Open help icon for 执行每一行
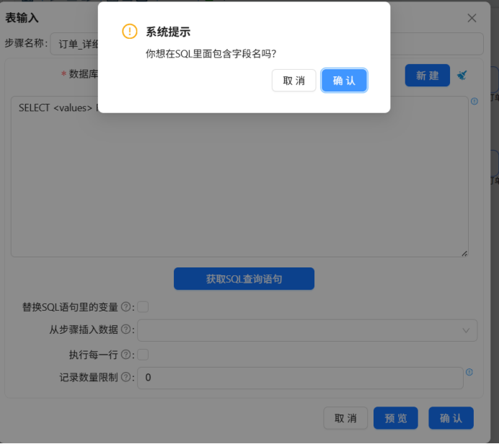This screenshot has height=444, width=499. coord(126,354)
